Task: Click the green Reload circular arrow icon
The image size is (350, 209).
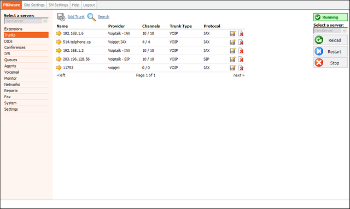Action: click(319, 40)
